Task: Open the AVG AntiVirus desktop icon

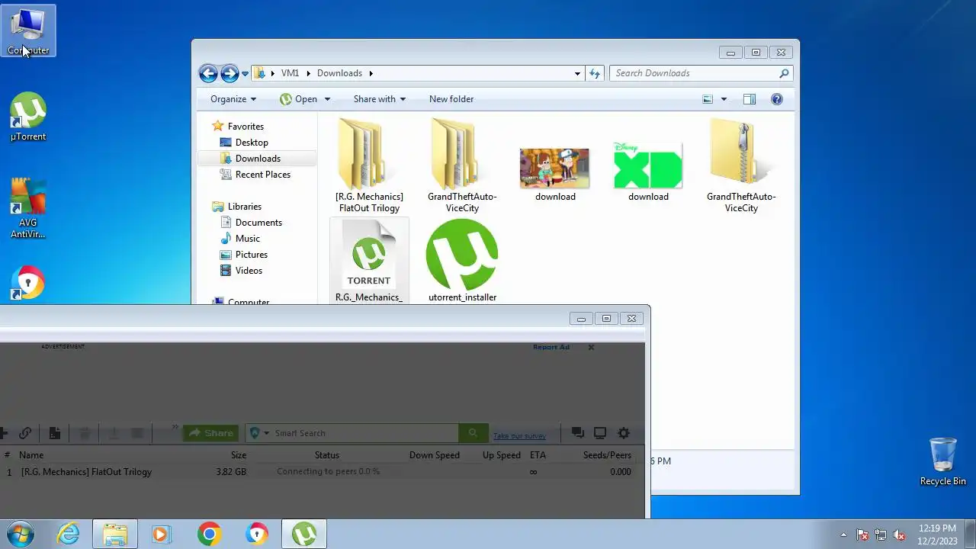Action: (x=28, y=209)
